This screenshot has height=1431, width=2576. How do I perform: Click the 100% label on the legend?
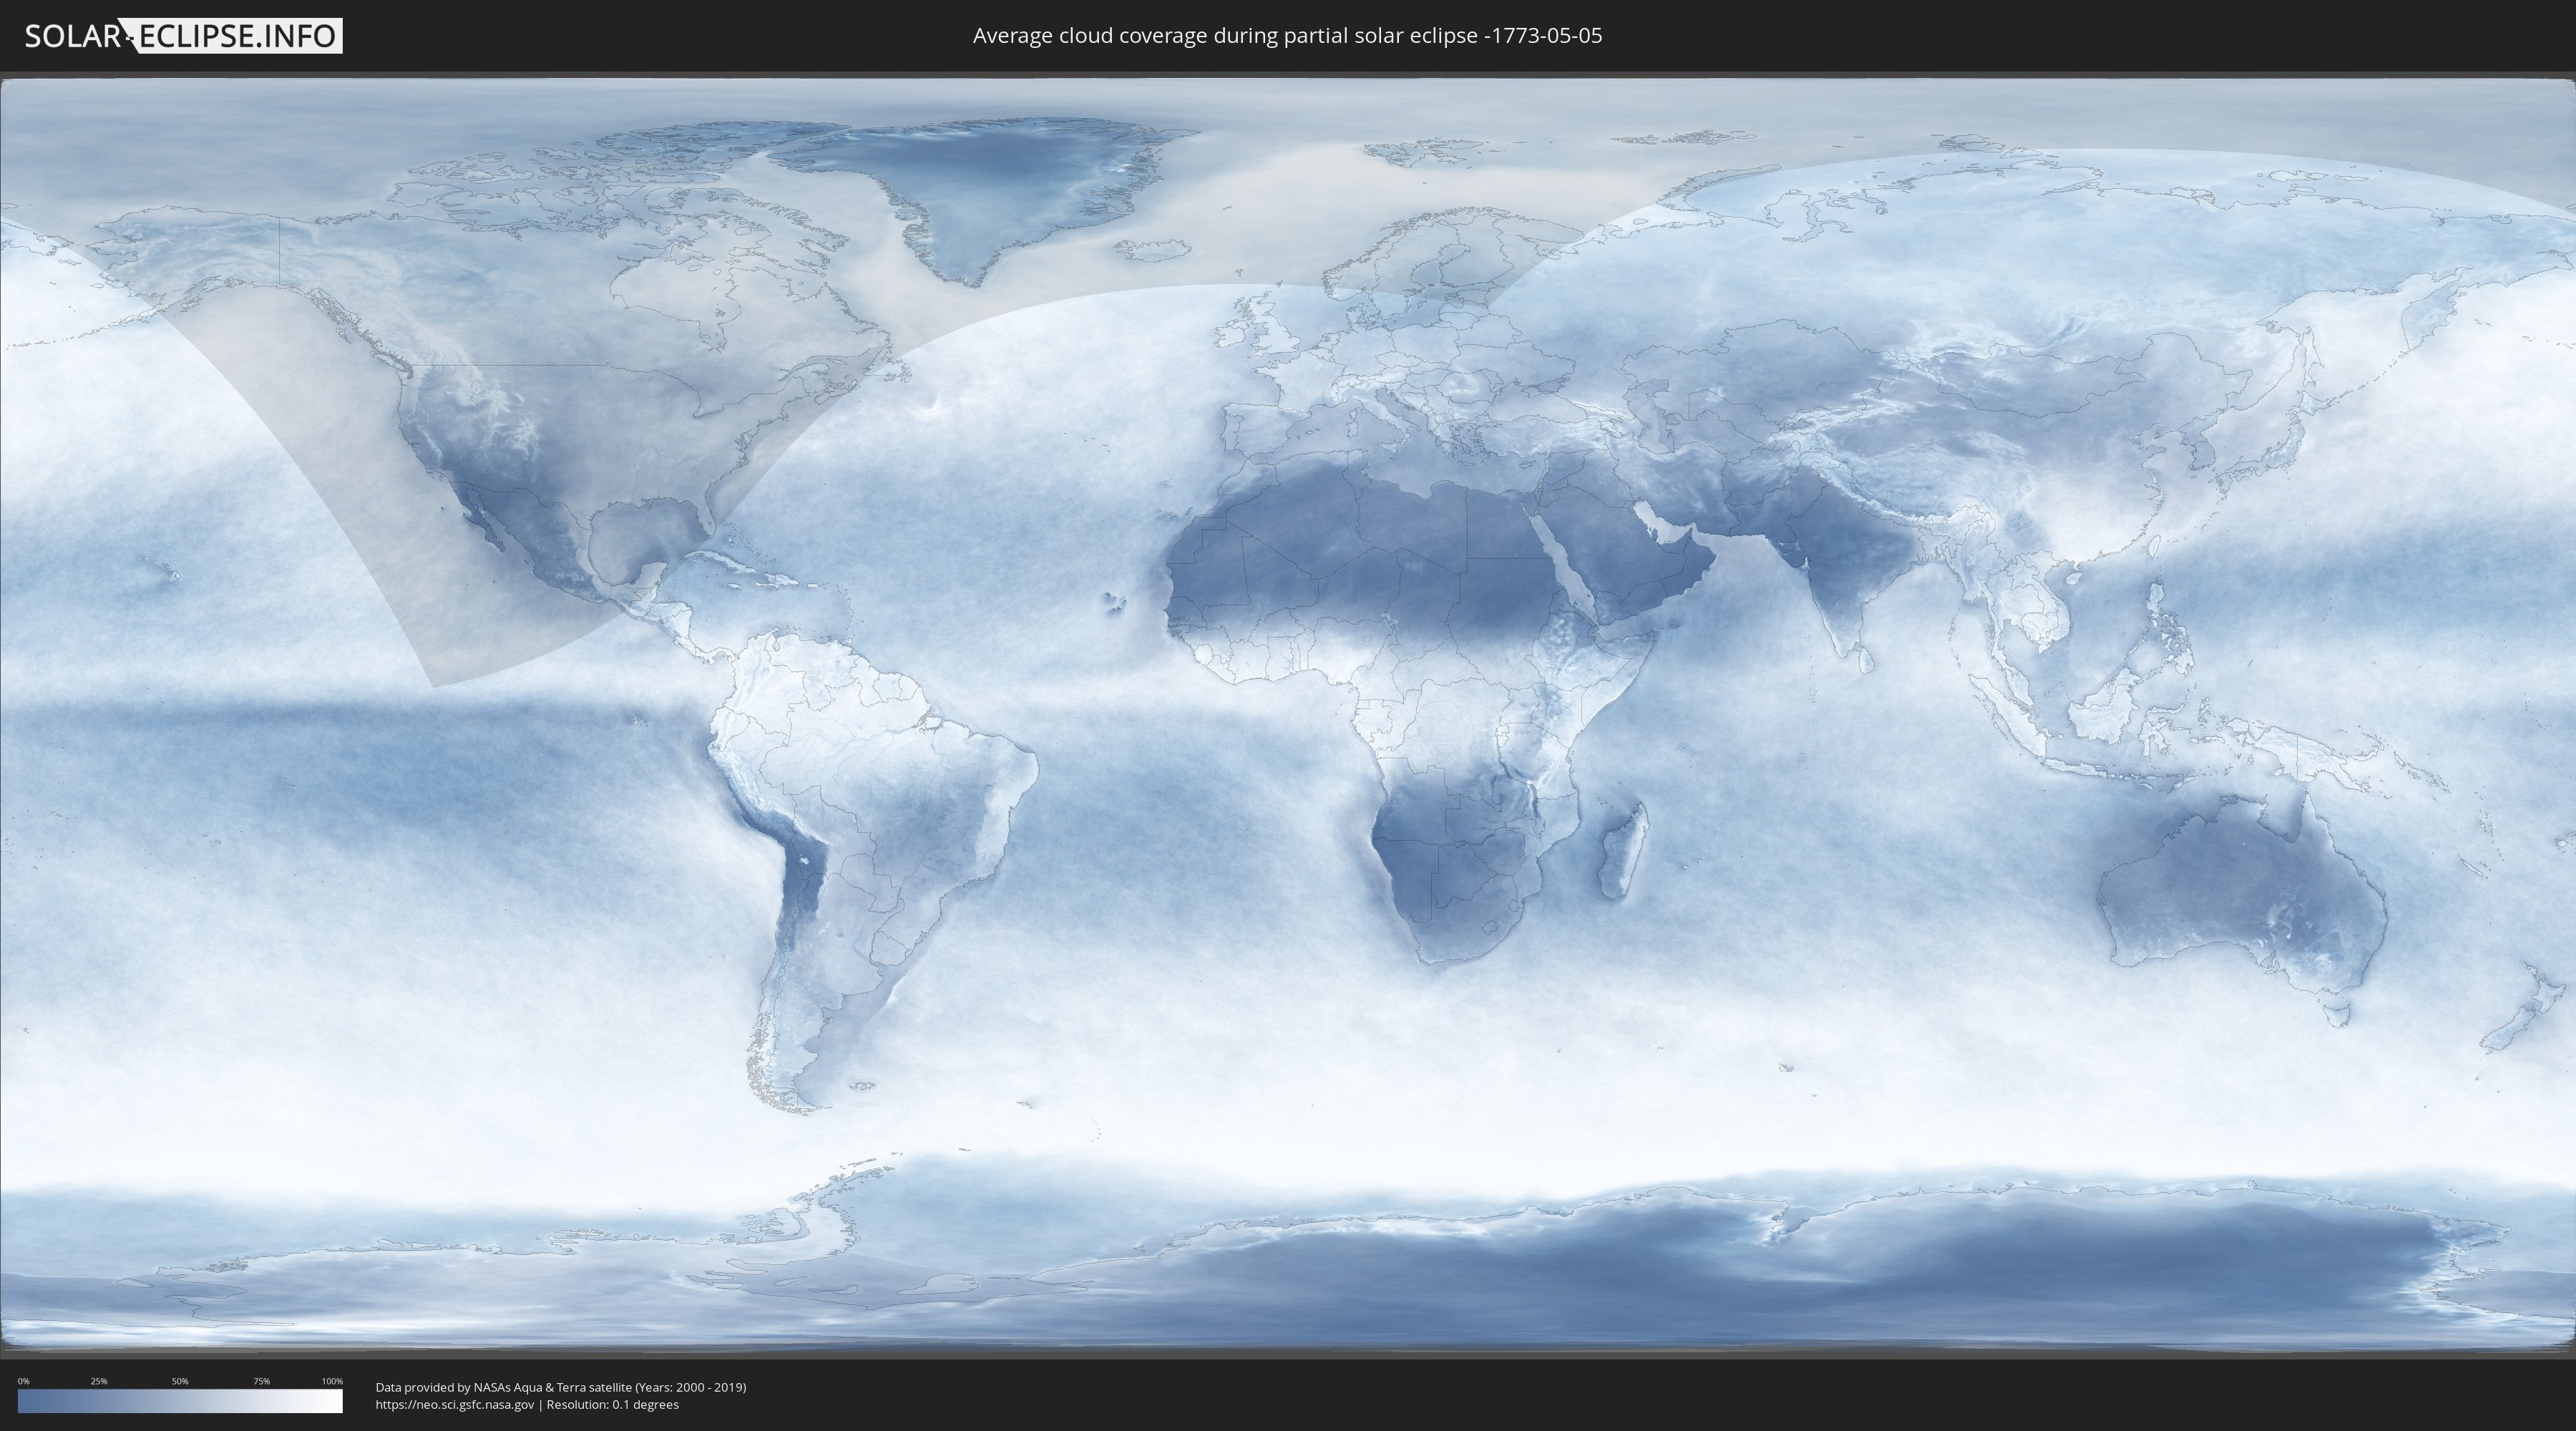click(332, 1381)
